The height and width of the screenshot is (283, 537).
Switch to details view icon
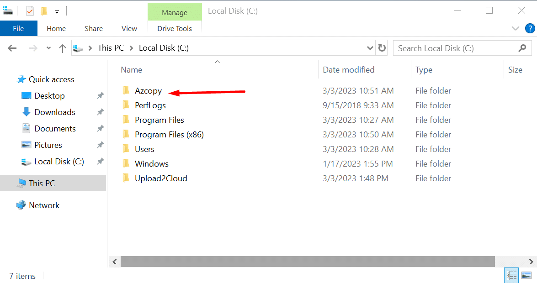(x=511, y=275)
